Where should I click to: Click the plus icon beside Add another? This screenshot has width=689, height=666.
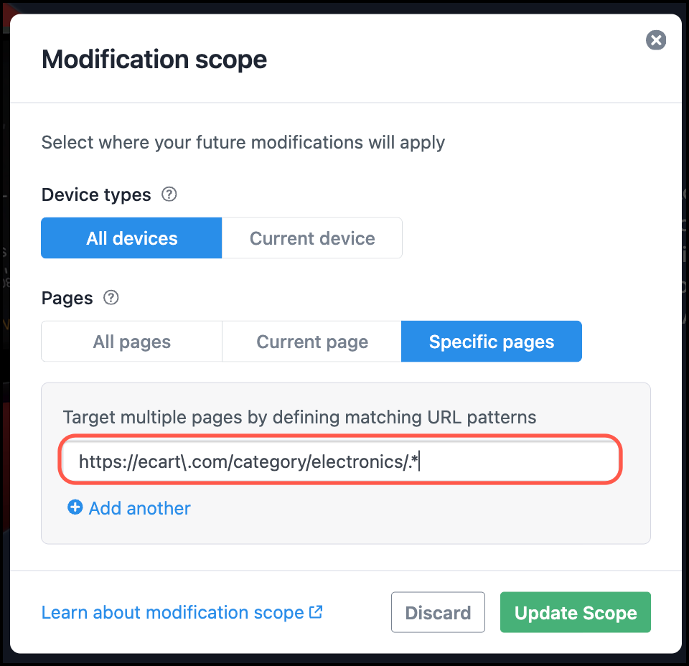75,507
